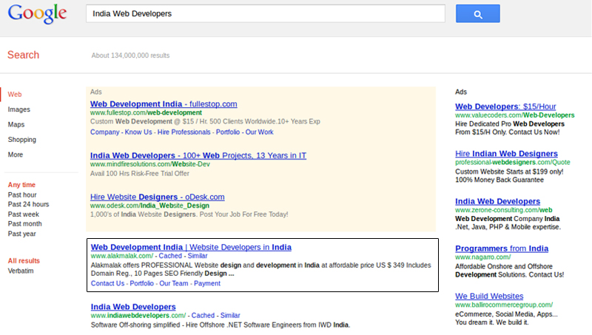Filter results to Past week
592x335 pixels.
24,214
